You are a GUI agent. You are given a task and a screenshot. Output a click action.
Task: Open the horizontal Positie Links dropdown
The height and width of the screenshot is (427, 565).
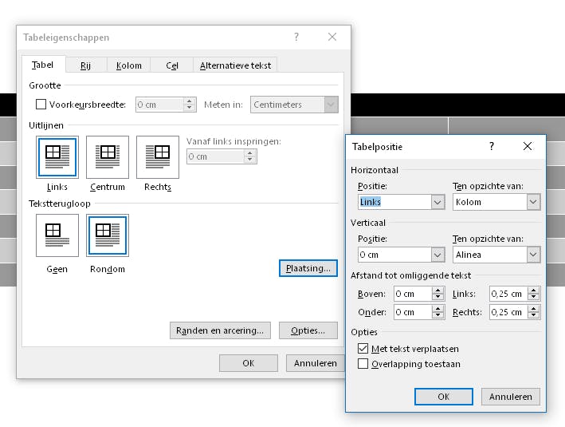437,202
